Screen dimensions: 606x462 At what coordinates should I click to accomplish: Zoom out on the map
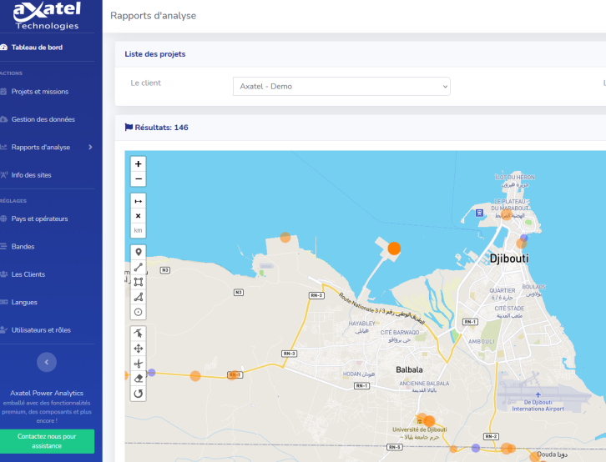point(139,179)
